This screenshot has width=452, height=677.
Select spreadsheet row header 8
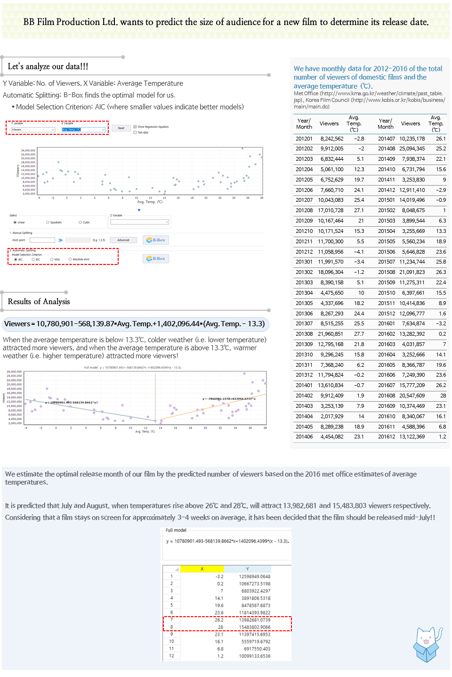coord(171,627)
